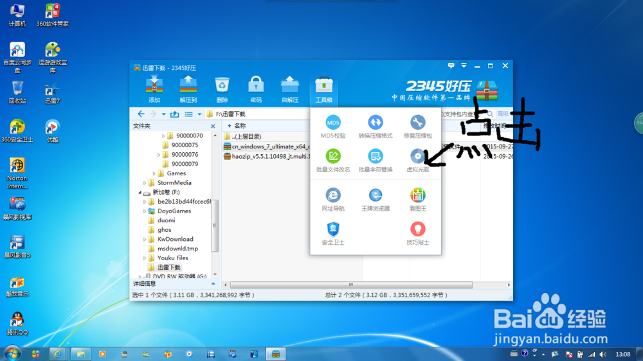Select ghos folder in tree
Screen dimensions: 643x361
pos(164,230)
